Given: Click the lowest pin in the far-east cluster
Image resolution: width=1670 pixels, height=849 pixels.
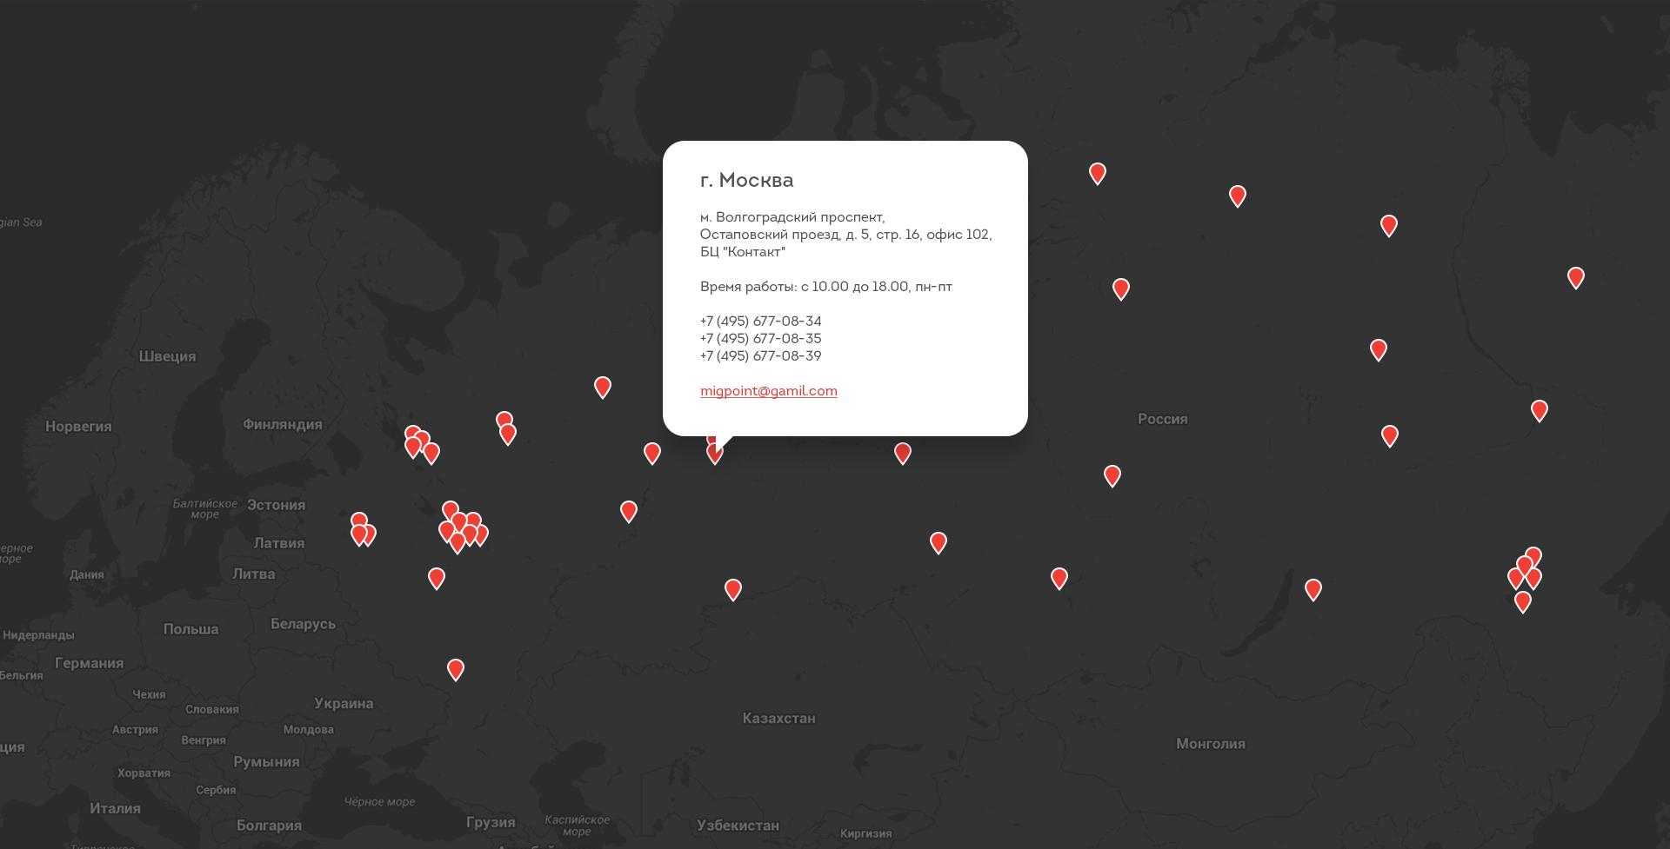Looking at the screenshot, I should (x=1523, y=601).
